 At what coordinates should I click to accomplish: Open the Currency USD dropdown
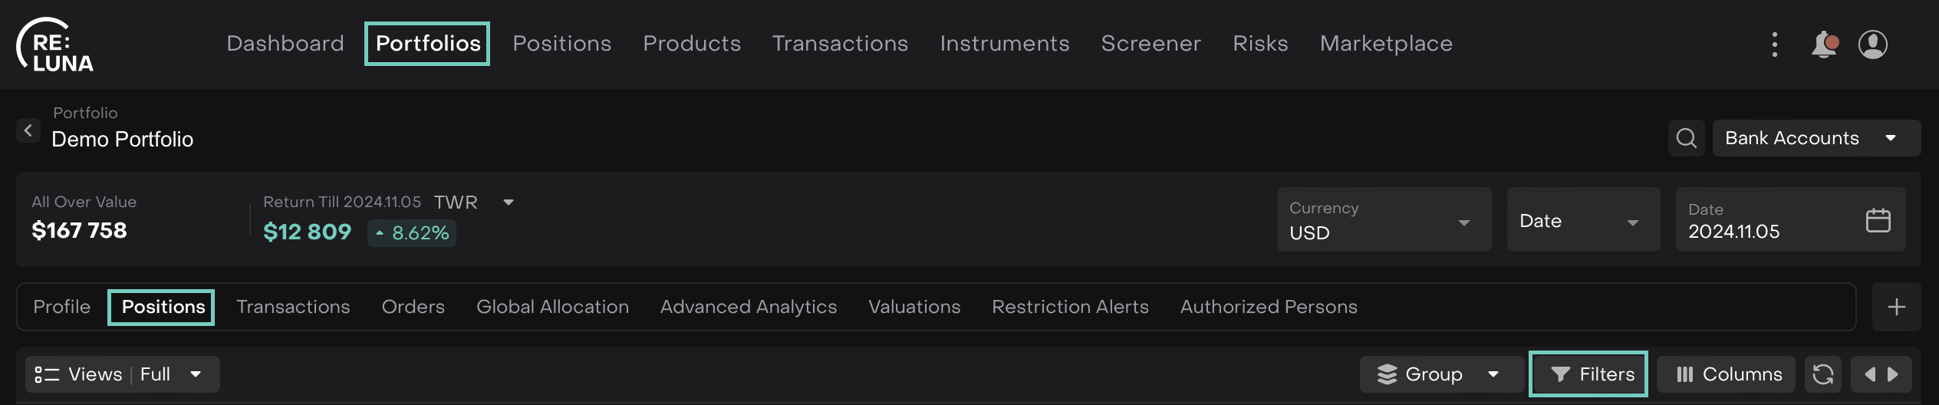point(1383,220)
